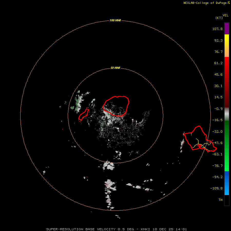Click the -16.5 velocity scale value
The width and height of the screenshot is (231, 231).
coord(217,120)
